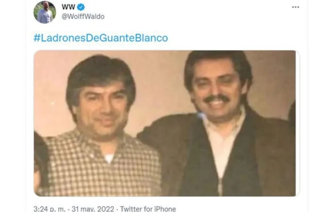Open the attached photo of two men
Screen dimensions: 318x212
[x=165, y=123]
